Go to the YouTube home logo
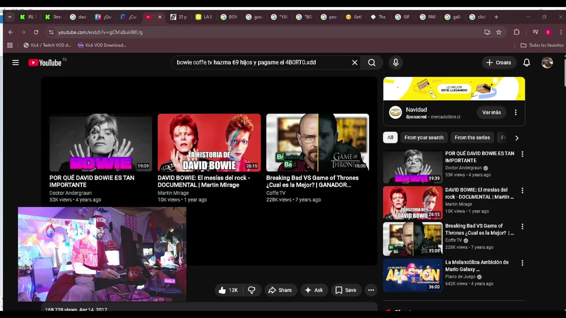This screenshot has height=318, width=566. [x=45, y=63]
